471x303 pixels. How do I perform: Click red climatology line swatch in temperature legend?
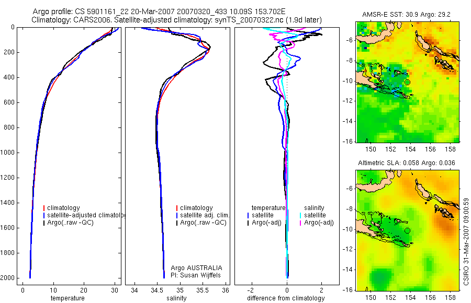point(44,208)
